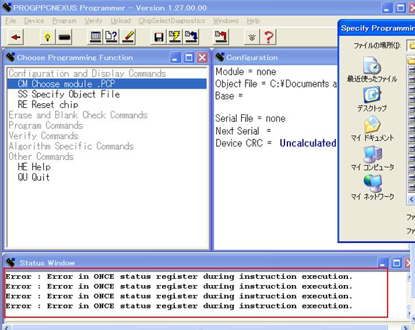The height and width of the screenshot is (330, 415).
Task: Minimize the Status Window
Action: (x=383, y=263)
